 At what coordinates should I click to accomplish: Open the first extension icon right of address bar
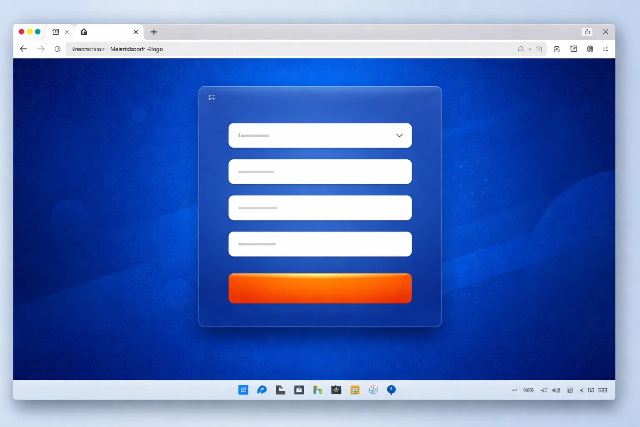click(x=557, y=49)
